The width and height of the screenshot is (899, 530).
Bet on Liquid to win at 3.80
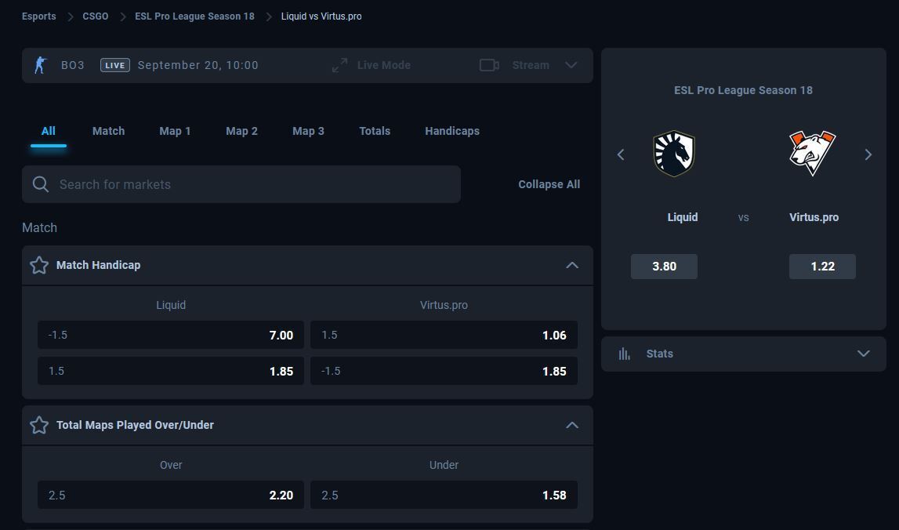tap(664, 266)
